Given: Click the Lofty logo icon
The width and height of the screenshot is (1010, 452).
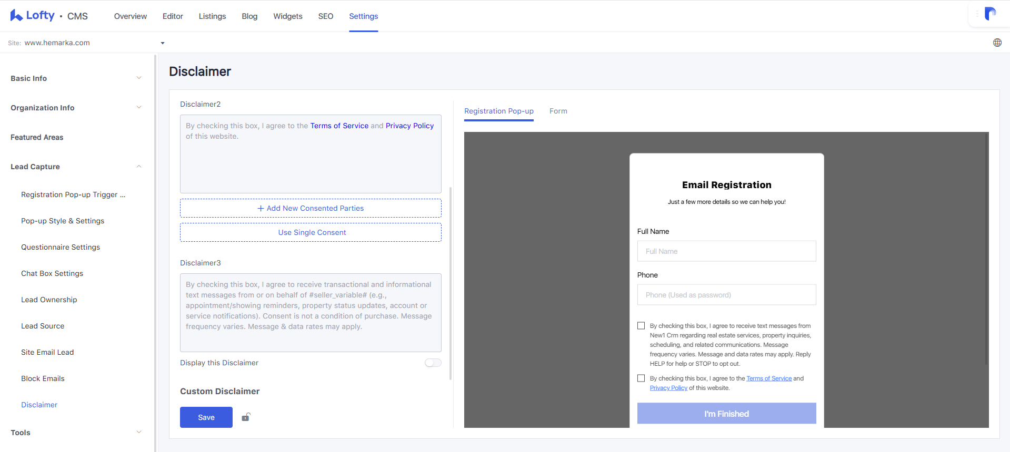Looking at the screenshot, I should [x=16, y=15].
